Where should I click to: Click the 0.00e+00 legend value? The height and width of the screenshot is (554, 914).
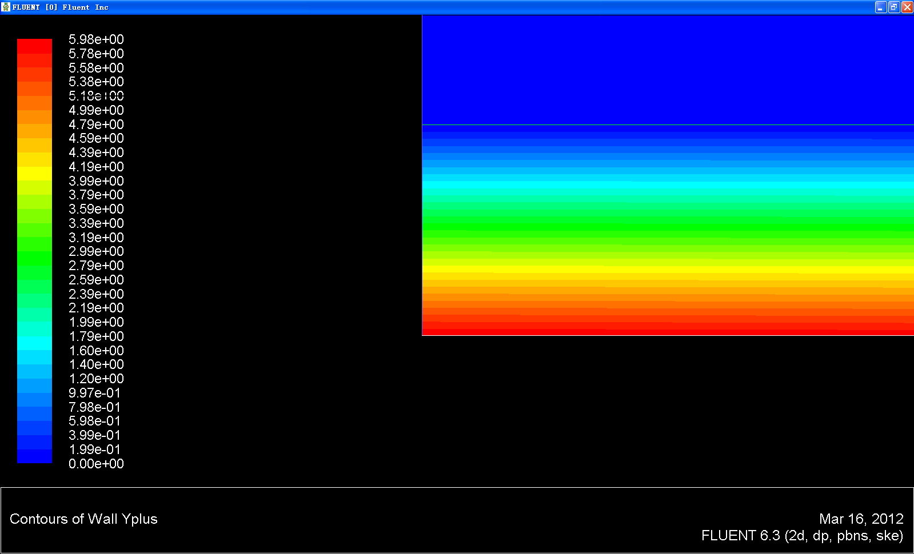pyautogui.click(x=96, y=464)
